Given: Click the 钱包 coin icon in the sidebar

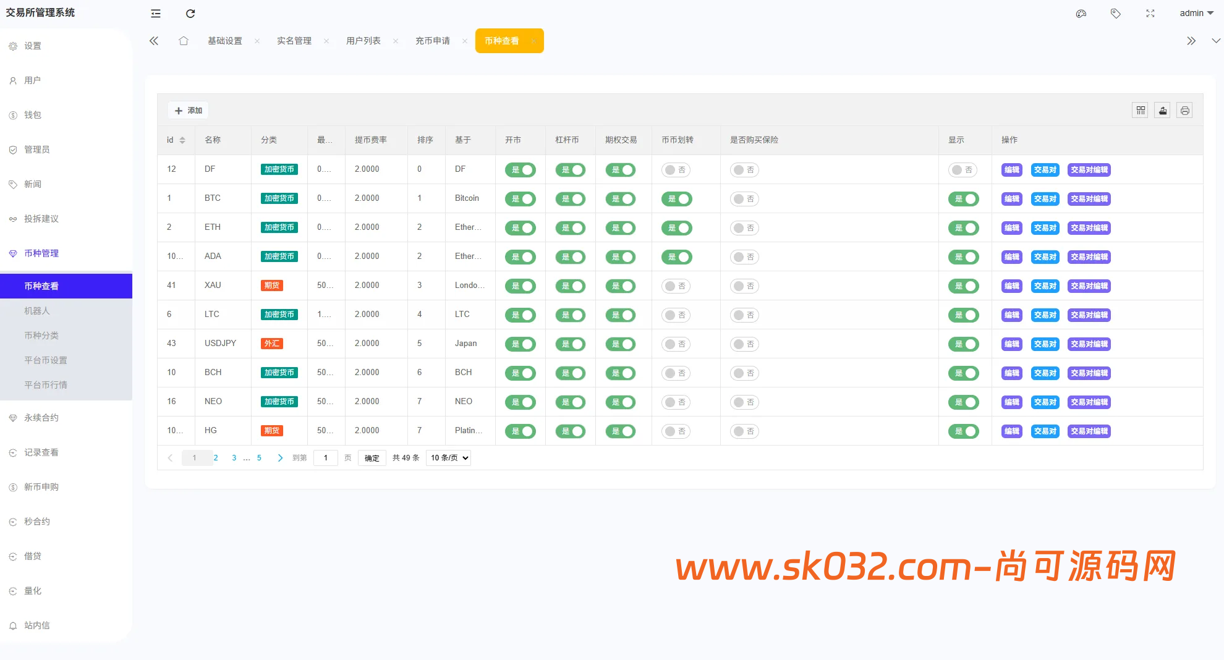Looking at the screenshot, I should (13, 116).
